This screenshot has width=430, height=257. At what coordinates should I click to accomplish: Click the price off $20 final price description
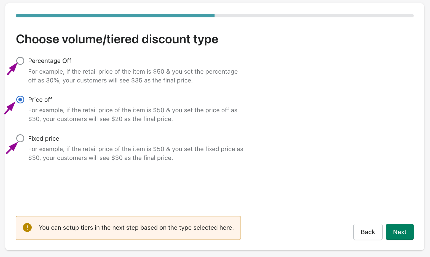(x=133, y=114)
